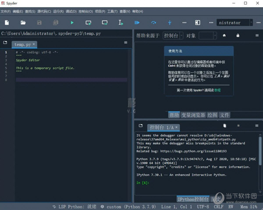Open the 控制台(O) menu

(x=86, y=11)
